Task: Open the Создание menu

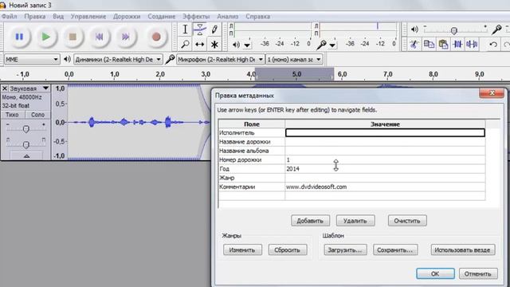Action: click(x=161, y=16)
